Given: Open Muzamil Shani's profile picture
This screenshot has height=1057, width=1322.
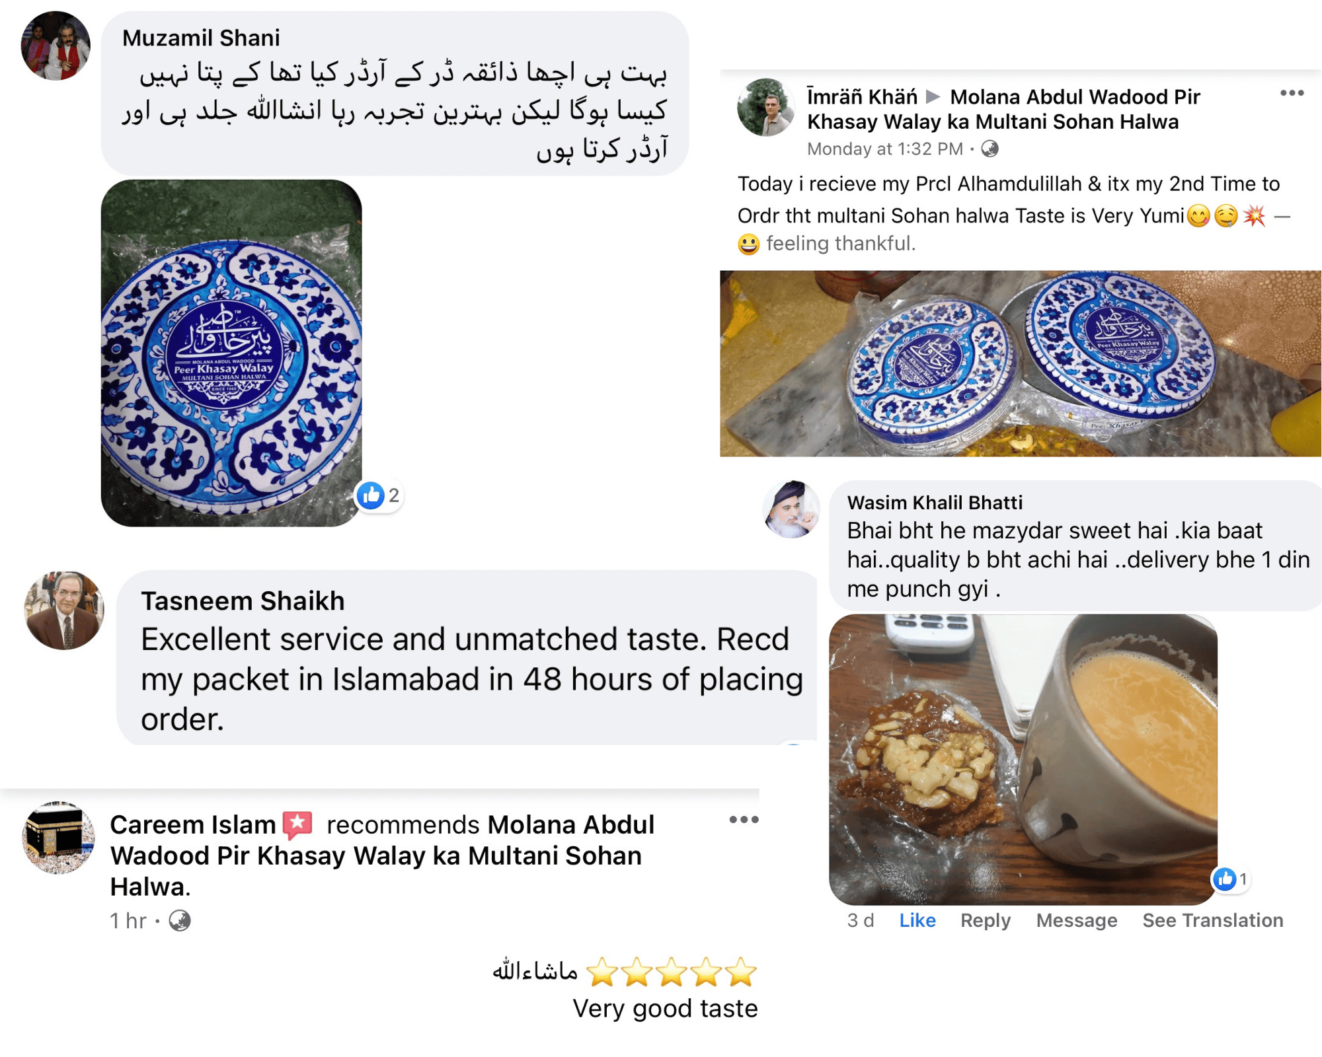Looking at the screenshot, I should point(56,46).
